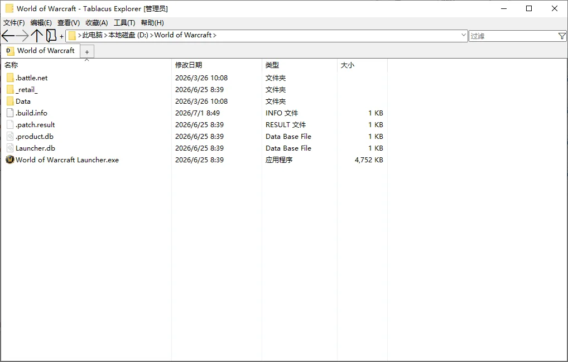
Task: Click the .build.info file icon
Action: [10, 113]
